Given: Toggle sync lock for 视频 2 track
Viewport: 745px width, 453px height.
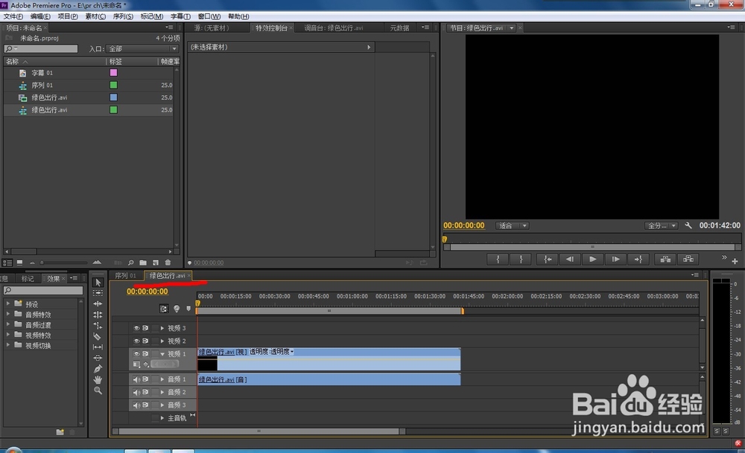Looking at the screenshot, I should [x=145, y=341].
